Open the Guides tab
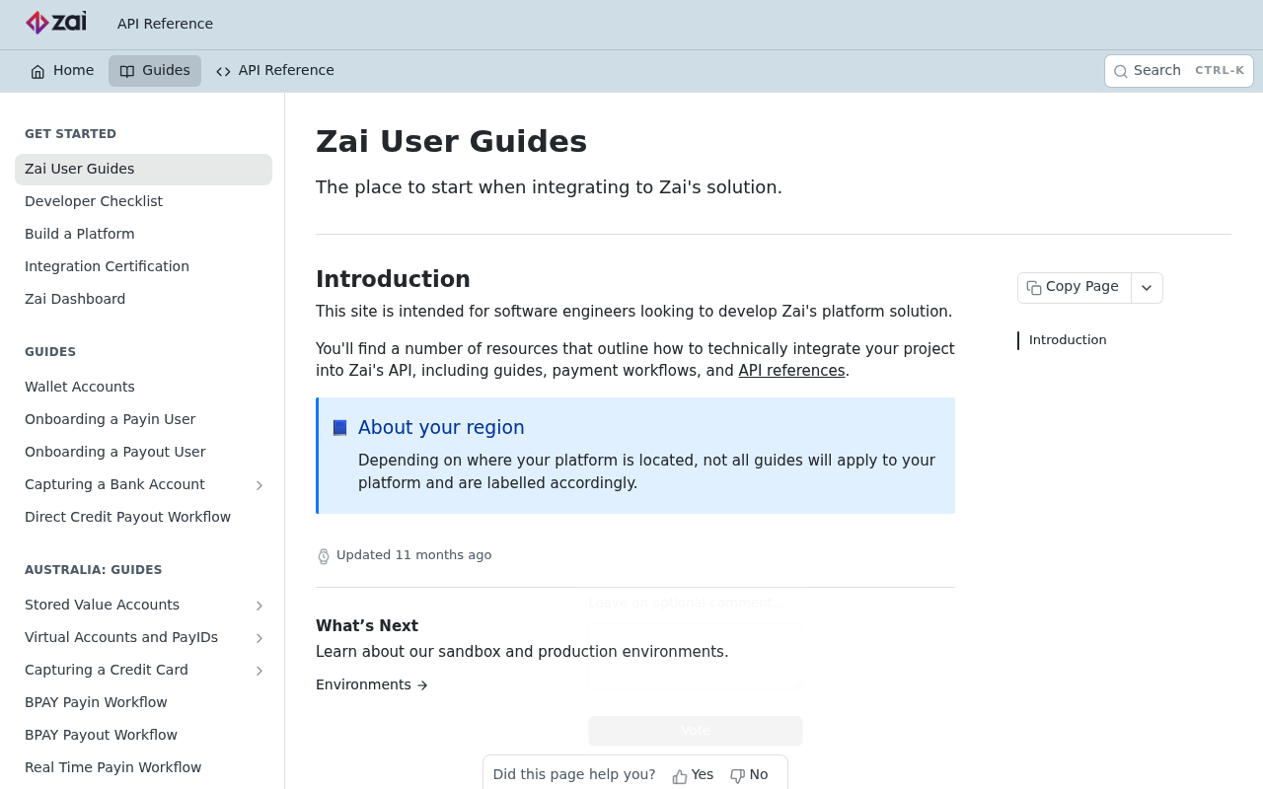The width and height of the screenshot is (1263, 789). [155, 71]
